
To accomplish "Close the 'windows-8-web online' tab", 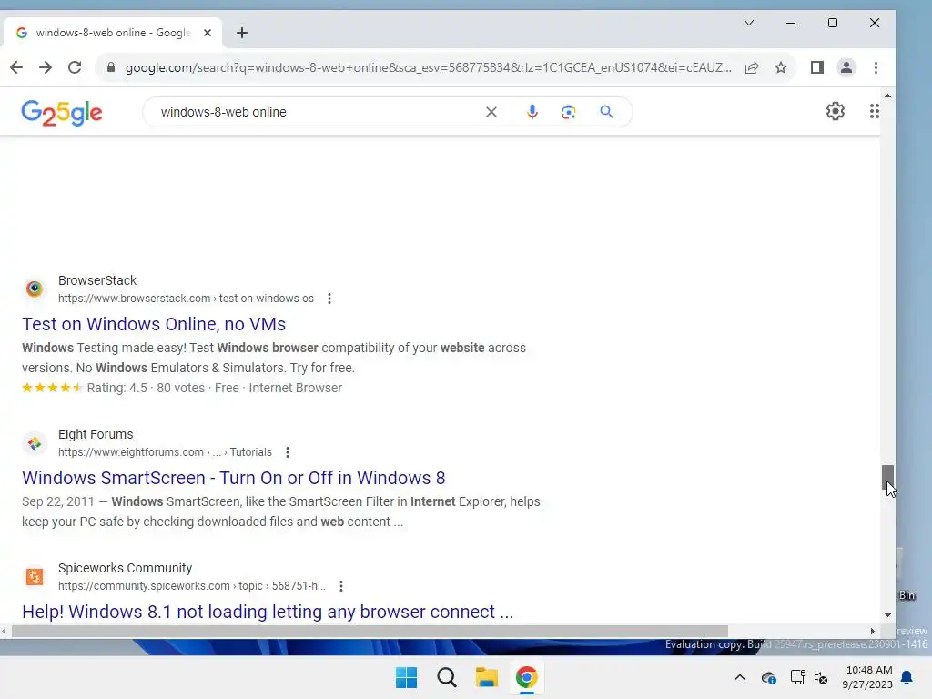I will click(207, 33).
